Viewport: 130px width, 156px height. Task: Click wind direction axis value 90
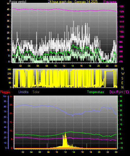[10, 83]
